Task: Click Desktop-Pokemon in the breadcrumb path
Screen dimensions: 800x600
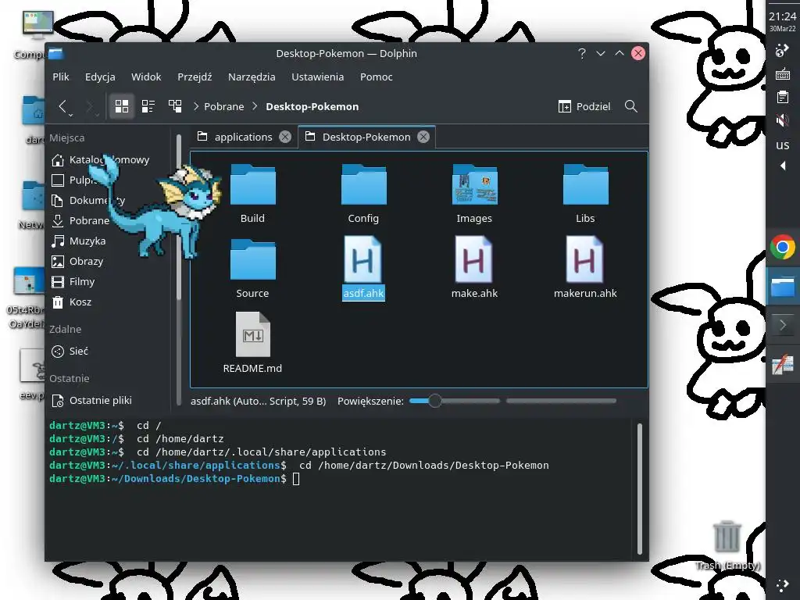Action: pyautogui.click(x=312, y=106)
